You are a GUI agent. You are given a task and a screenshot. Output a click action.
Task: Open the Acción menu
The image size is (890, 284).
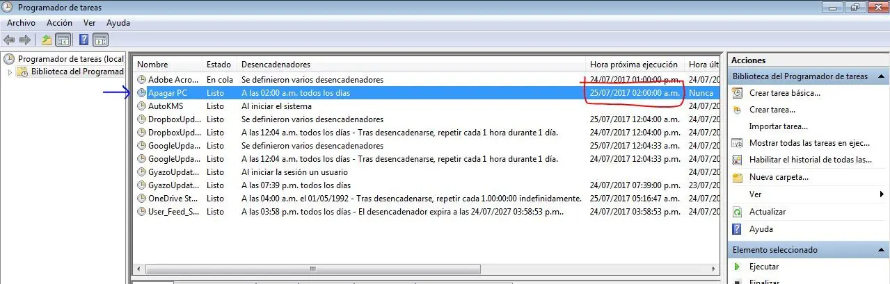pos(59,23)
